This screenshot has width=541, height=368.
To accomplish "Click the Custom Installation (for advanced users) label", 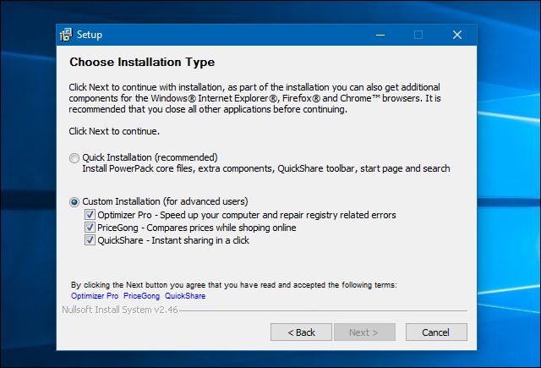I will click(x=166, y=201).
